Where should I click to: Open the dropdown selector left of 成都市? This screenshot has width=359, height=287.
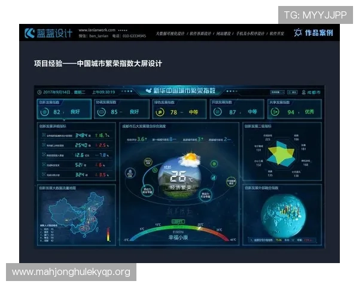[x=277, y=92]
